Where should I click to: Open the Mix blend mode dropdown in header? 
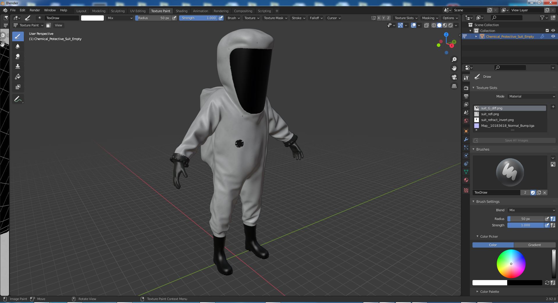tap(120, 18)
